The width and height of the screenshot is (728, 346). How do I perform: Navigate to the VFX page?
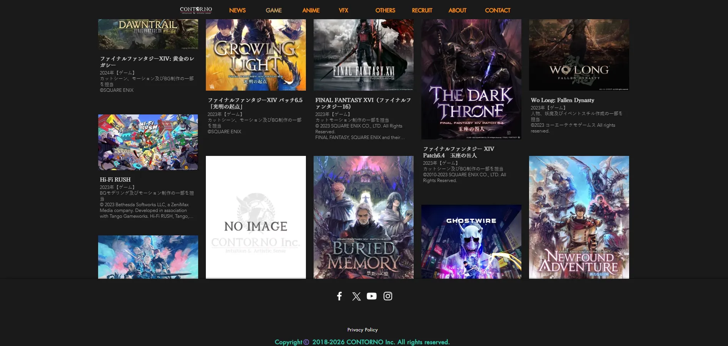pos(343,10)
